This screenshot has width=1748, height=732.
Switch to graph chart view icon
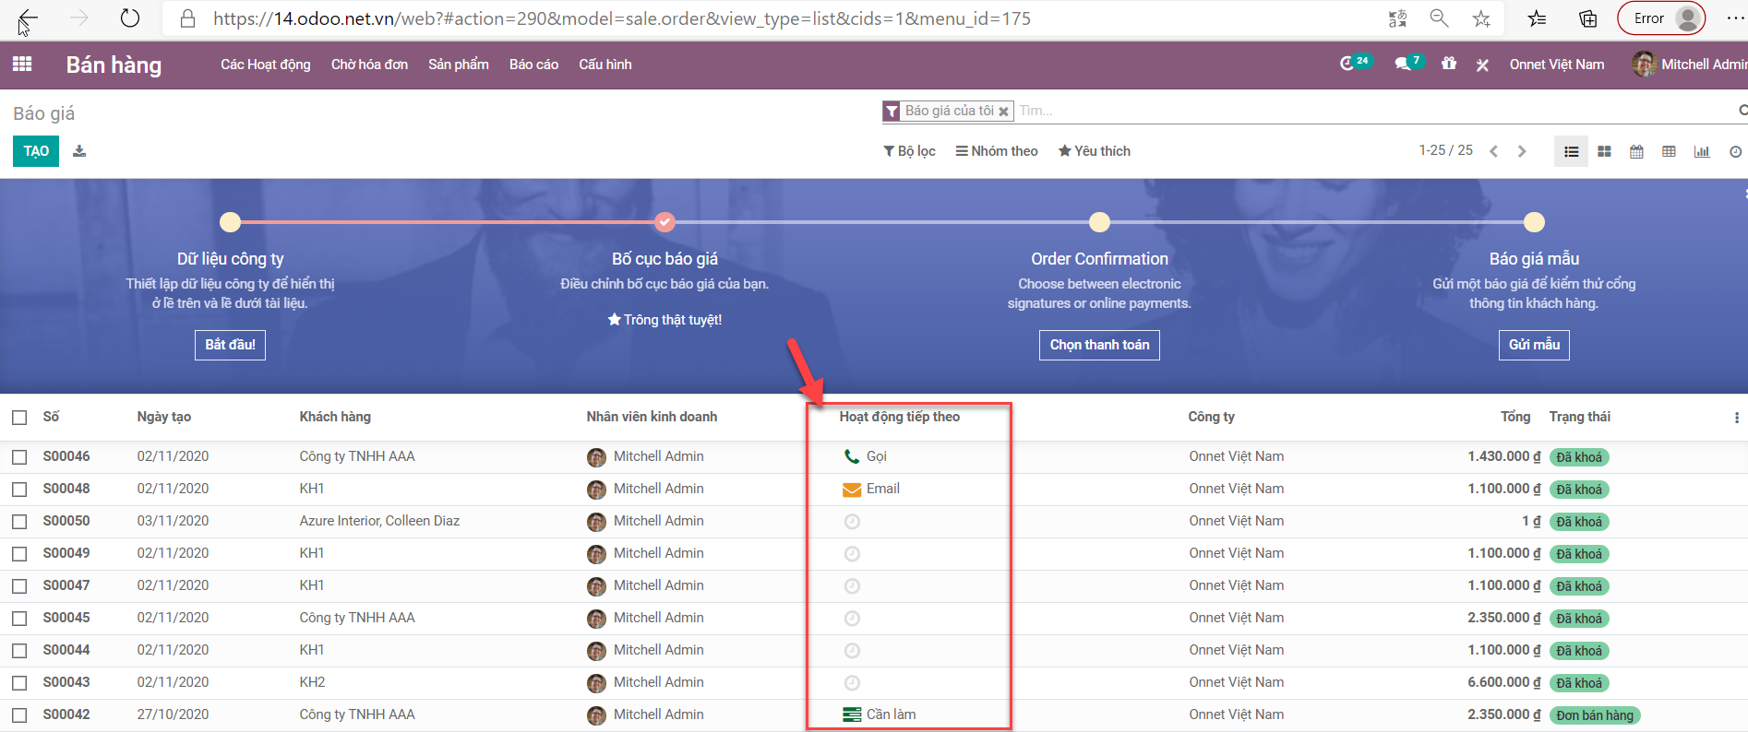tap(1701, 151)
